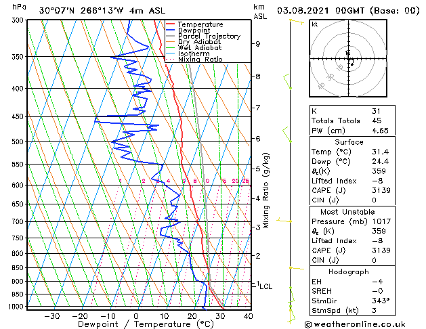
Task: Click the 700 hPa pressure level label
Action: [x=19, y=221]
